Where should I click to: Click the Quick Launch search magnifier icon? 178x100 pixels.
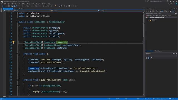(167, 1)
